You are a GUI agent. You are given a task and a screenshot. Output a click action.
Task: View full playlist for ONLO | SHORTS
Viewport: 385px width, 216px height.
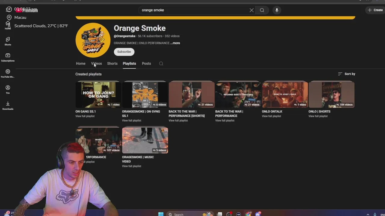click(318, 116)
